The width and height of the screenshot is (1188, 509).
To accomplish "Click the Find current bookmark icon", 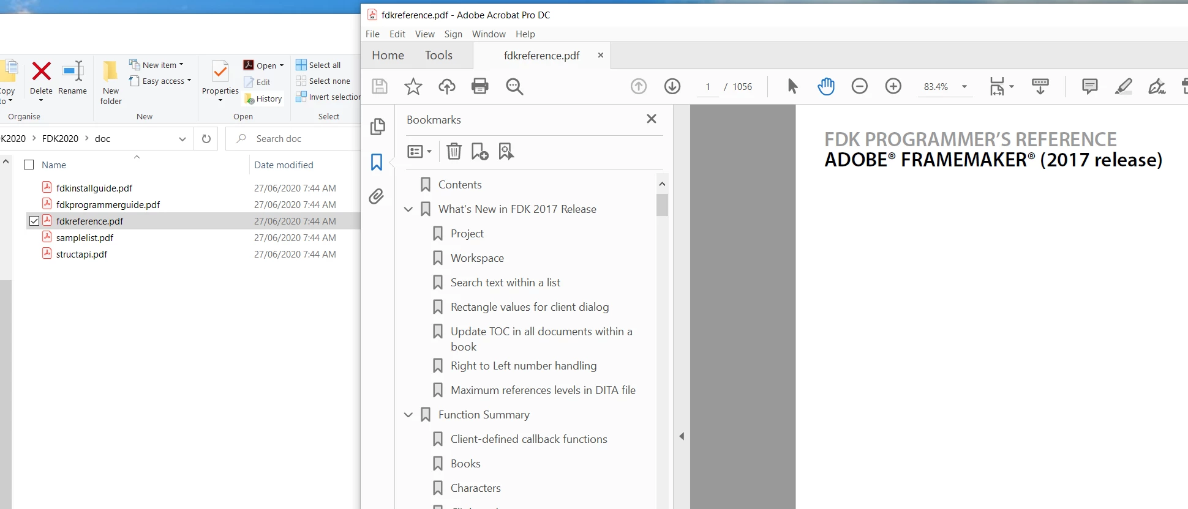I will (506, 151).
